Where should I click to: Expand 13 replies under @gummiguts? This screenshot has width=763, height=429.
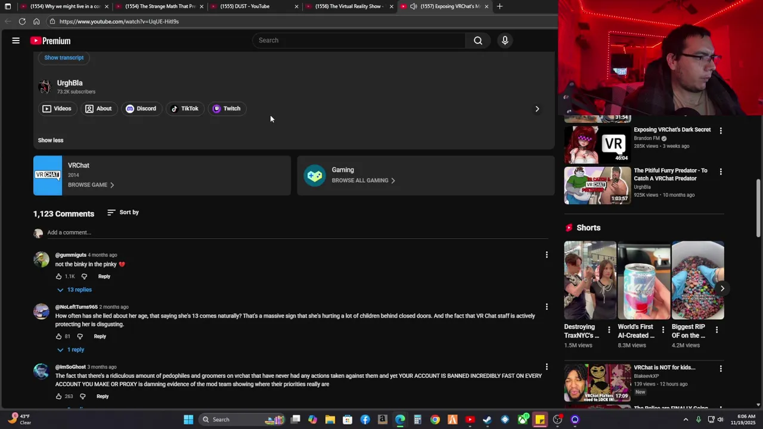[x=75, y=290]
